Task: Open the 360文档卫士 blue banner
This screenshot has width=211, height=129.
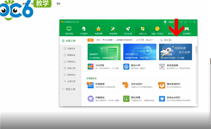Action: click(140, 52)
